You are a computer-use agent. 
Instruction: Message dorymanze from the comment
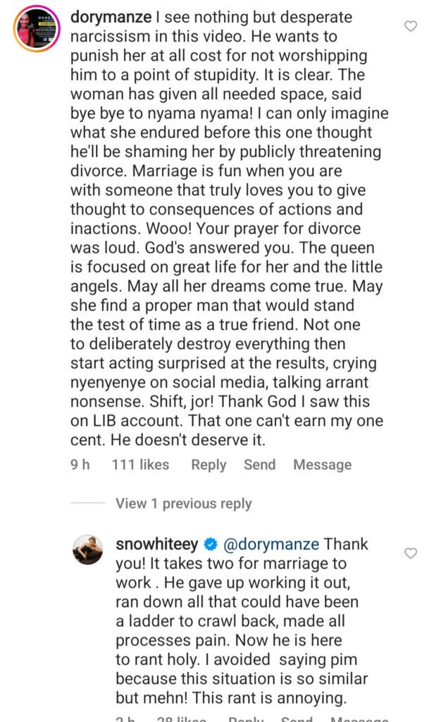[322, 465]
